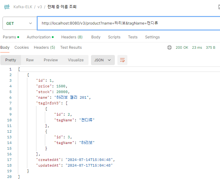Click the HTTP request type icon
Image resolution: width=220 pixels, height=182 pixels.
[x=7, y=7]
